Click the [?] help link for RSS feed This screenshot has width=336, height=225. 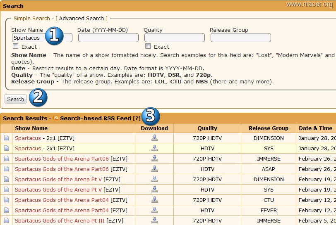click(x=137, y=118)
